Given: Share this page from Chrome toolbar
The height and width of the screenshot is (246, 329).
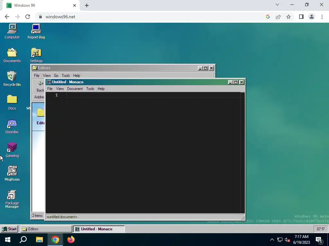Looking at the screenshot, I should point(278,17).
